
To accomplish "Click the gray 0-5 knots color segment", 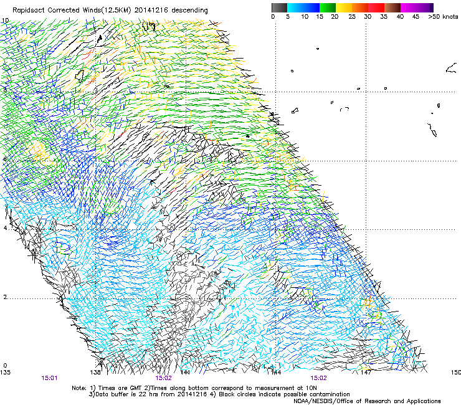I will 279,7.
